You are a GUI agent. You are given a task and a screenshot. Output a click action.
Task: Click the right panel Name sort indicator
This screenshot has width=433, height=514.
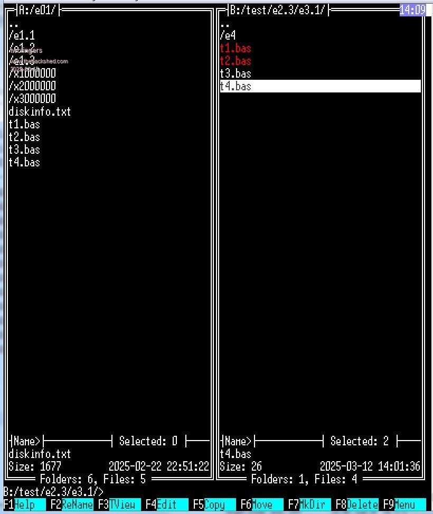pyautogui.click(x=238, y=441)
